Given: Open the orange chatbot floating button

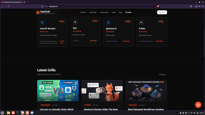Looking at the screenshot, I should (x=198, y=105).
